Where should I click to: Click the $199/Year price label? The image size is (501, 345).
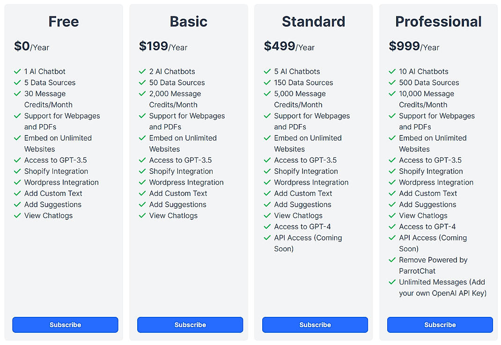pyautogui.click(x=162, y=46)
